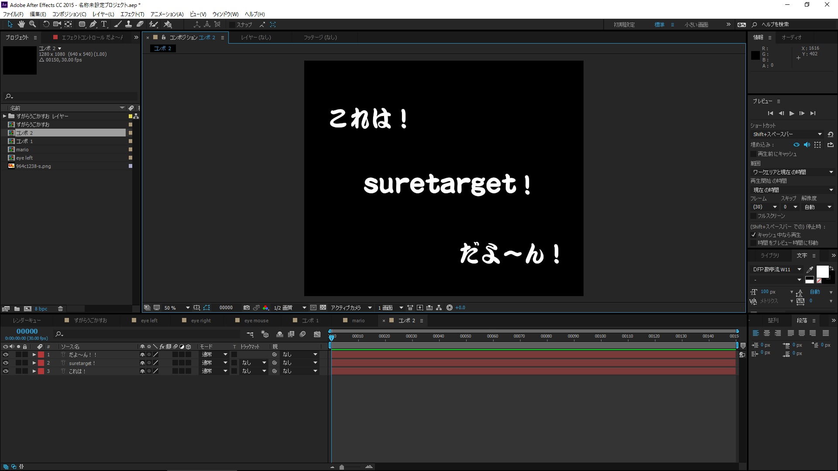Switch to the eye left timeline tab
Image resolution: width=838 pixels, height=471 pixels.
(x=149, y=321)
